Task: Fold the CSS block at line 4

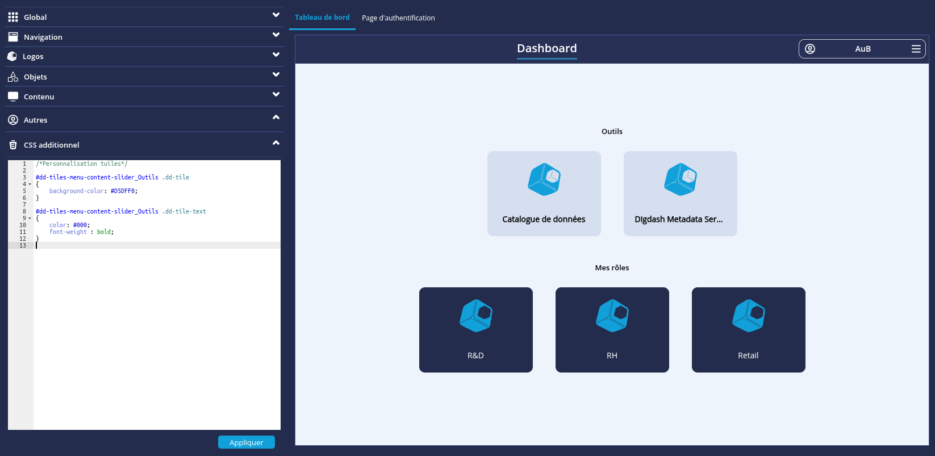Action: point(30,184)
